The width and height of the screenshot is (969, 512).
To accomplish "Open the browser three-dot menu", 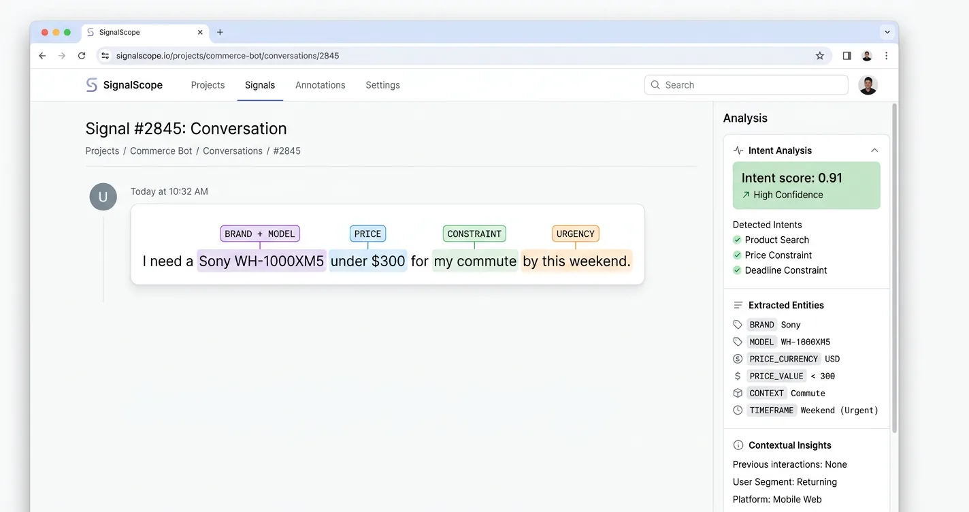I will tap(886, 56).
